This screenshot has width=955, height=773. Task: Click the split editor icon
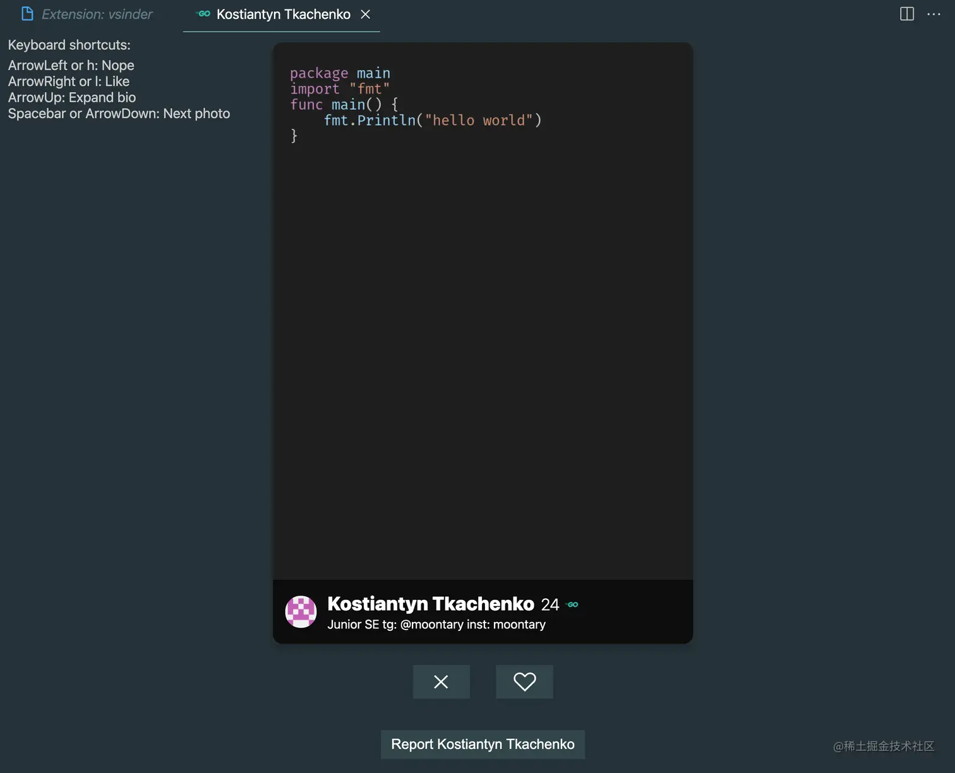point(907,14)
